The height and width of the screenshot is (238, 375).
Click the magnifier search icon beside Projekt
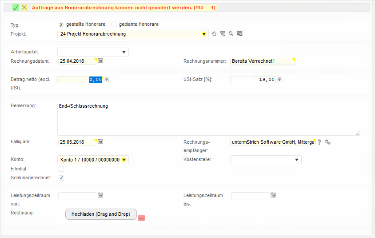(231, 34)
